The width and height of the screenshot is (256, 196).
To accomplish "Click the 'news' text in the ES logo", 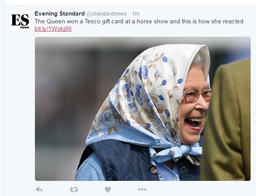I will click(x=24, y=27).
